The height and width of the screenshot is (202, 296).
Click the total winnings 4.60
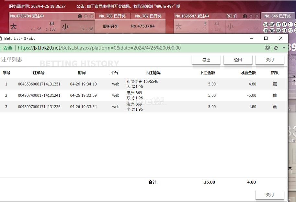coord(251,182)
